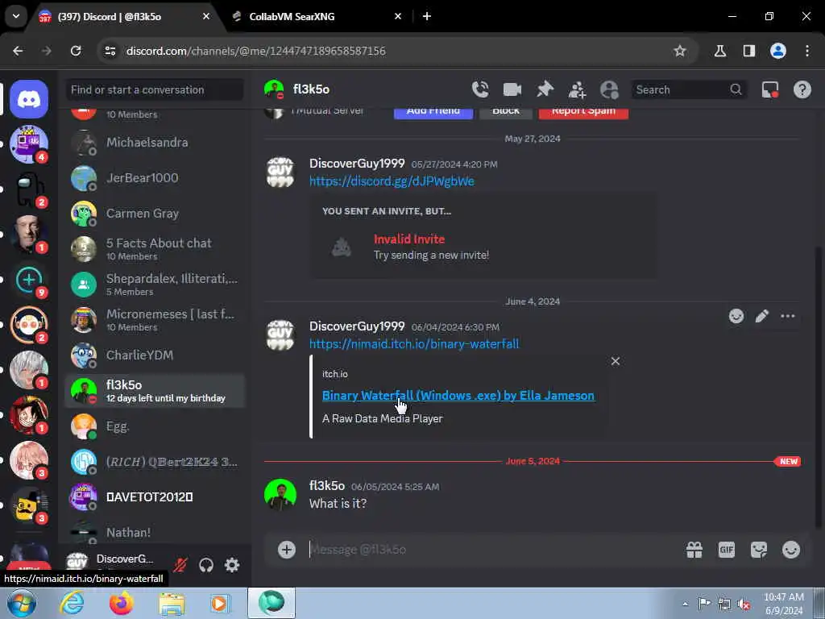825x619 pixels.
Task: Send a gift icon in message bar
Action: pyautogui.click(x=694, y=550)
